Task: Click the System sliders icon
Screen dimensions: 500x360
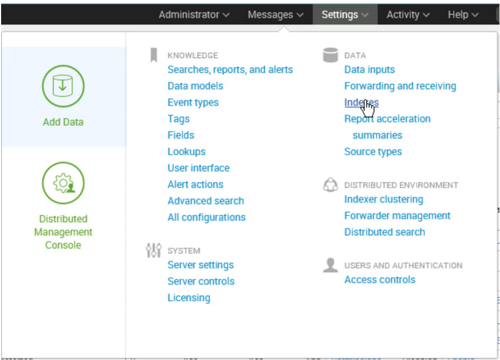Action: point(154,250)
